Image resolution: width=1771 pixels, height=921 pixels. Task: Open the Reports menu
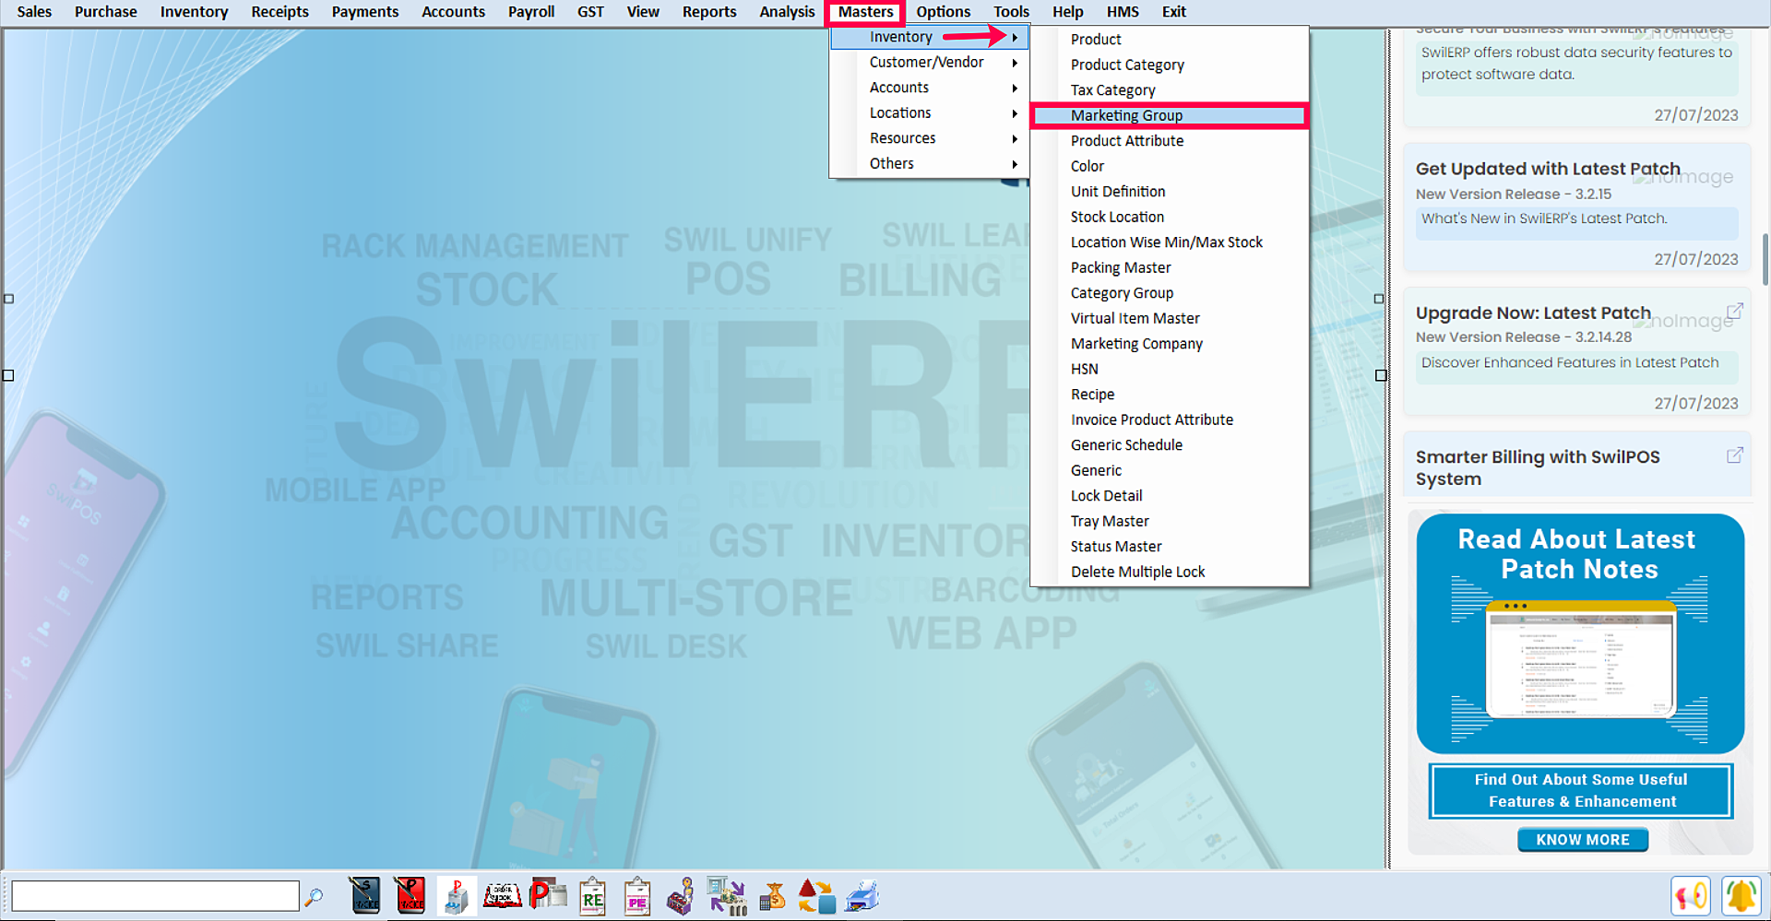(709, 12)
